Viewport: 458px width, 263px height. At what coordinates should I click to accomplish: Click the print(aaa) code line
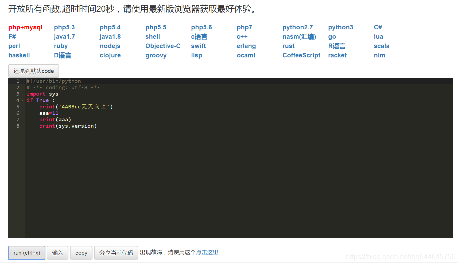pos(55,120)
